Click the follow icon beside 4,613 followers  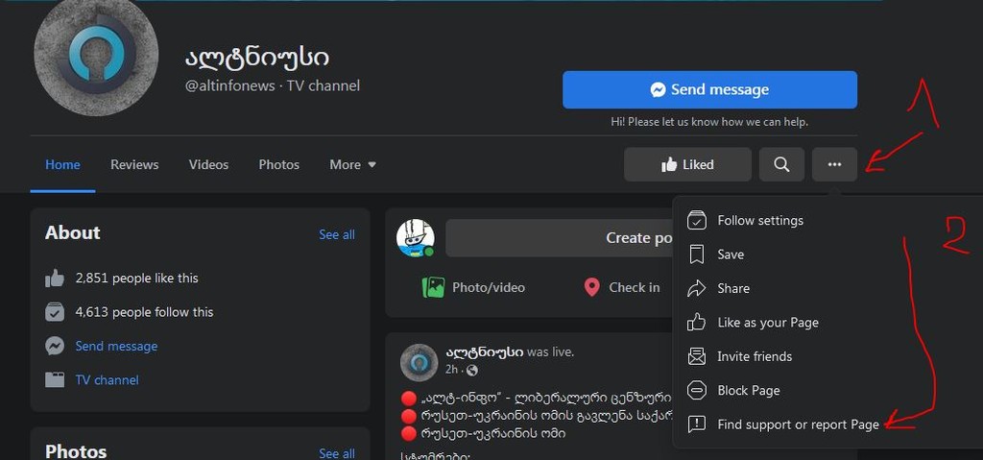tap(55, 312)
